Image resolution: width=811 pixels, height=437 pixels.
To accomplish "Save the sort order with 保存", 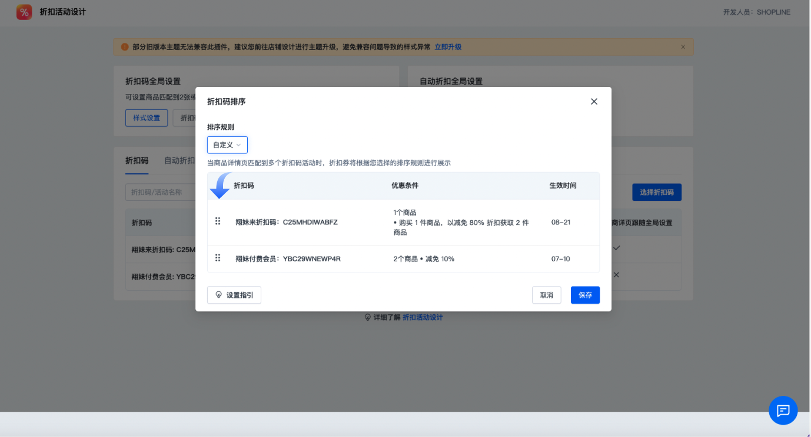I will [x=585, y=295].
